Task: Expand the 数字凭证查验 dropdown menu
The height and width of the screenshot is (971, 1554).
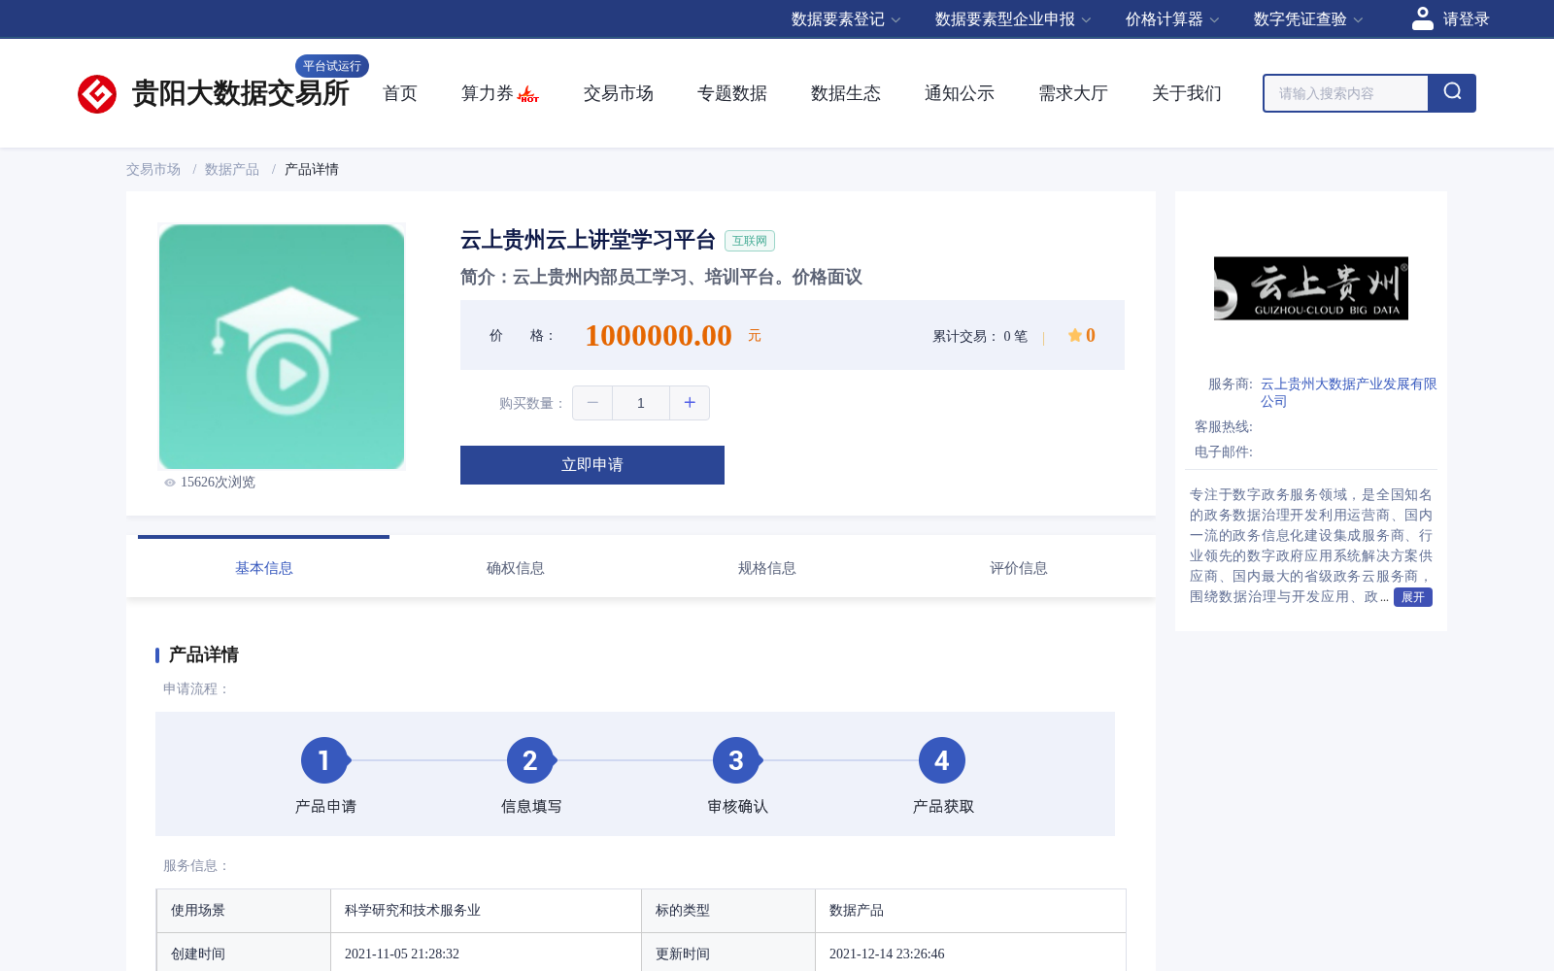Action: click(x=1308, y=19)
